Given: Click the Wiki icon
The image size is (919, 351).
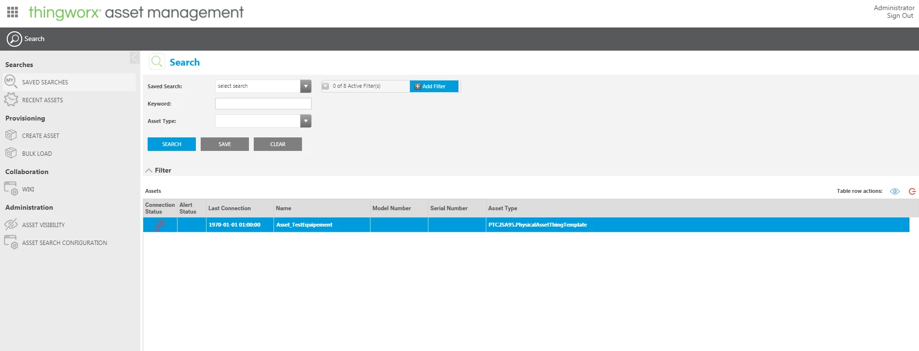Looking at the screenshot, I should pos(11,189).
